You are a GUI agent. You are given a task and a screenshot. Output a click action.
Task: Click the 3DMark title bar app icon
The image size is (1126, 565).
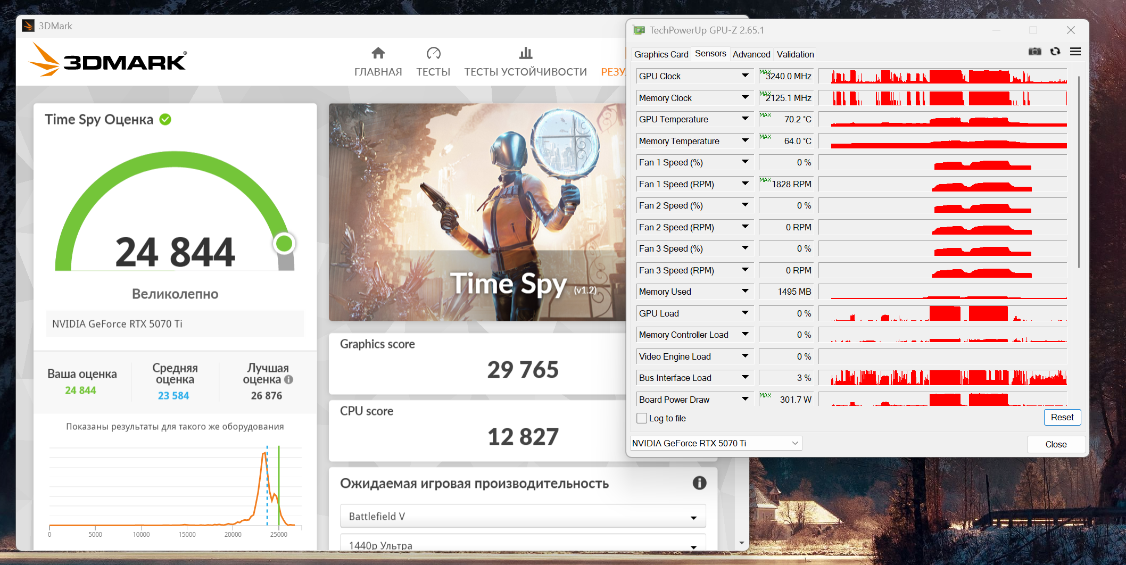tap(28, 26)
